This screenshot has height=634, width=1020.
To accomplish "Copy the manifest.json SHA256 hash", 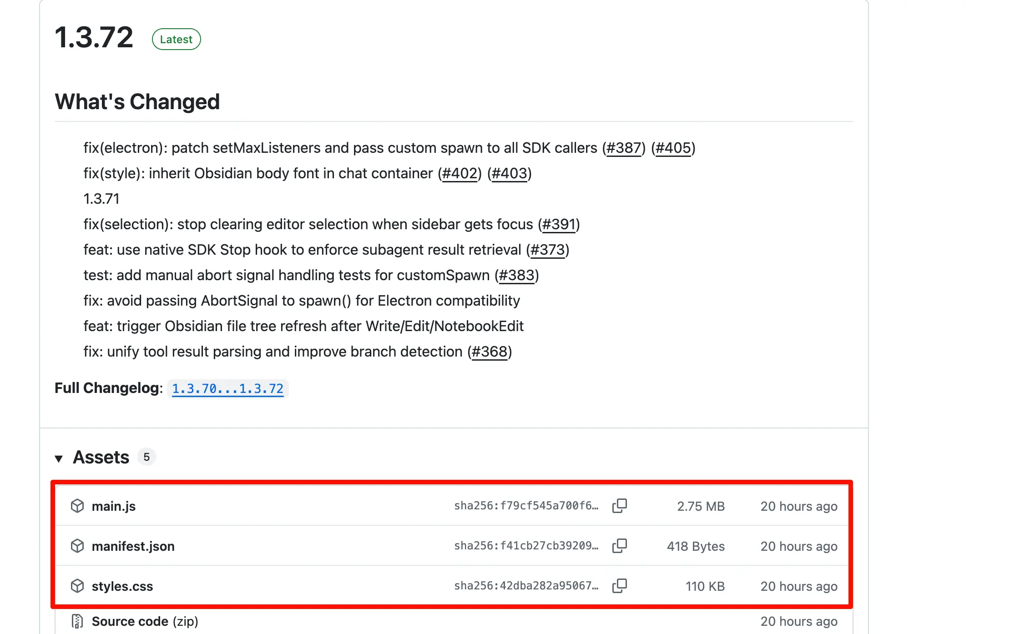I will pyautogui.click(x=619, y=546).
